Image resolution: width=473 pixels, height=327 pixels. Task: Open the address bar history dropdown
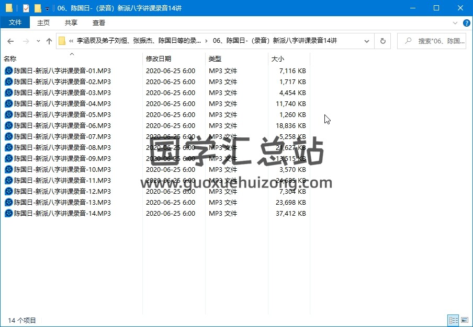pyautogui.click(x=367, y=41)
